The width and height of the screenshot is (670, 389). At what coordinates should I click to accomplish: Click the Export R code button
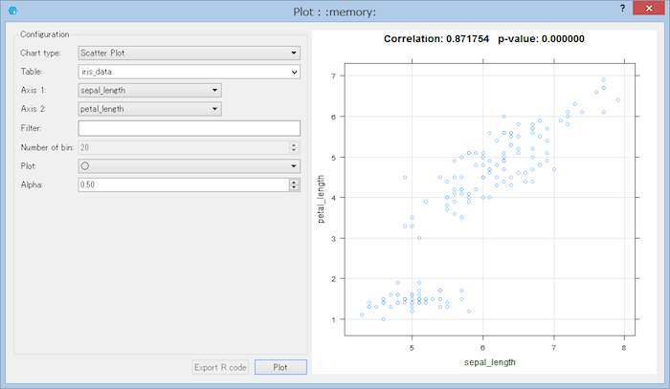[x=220, y=367]
